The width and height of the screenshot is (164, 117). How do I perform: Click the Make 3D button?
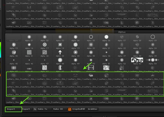[60, 109]
